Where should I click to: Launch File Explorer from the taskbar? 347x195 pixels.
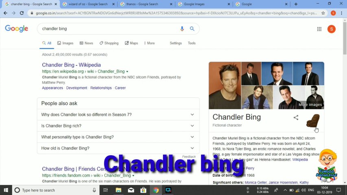[x=118, y=190]
